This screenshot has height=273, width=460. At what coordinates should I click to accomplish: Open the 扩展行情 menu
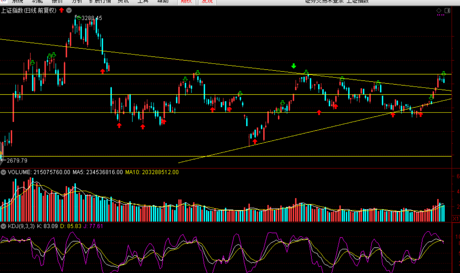100,2
